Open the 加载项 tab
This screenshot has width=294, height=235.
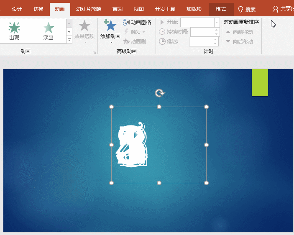[x=194, y=9]
